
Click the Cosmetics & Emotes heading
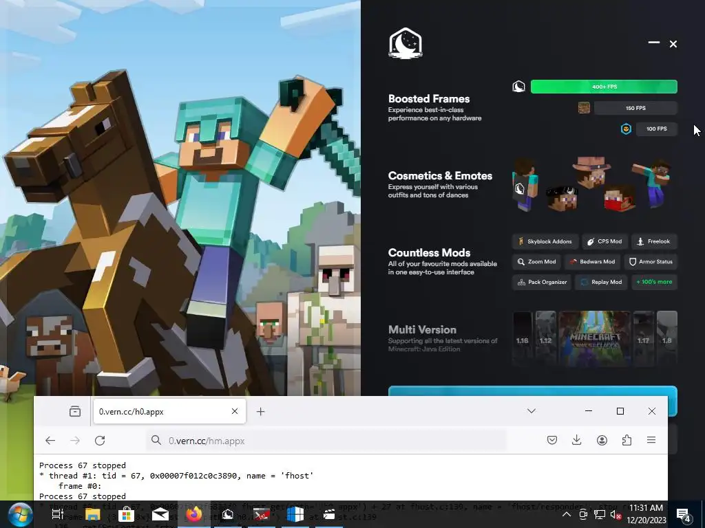click(x=440, y=175)
